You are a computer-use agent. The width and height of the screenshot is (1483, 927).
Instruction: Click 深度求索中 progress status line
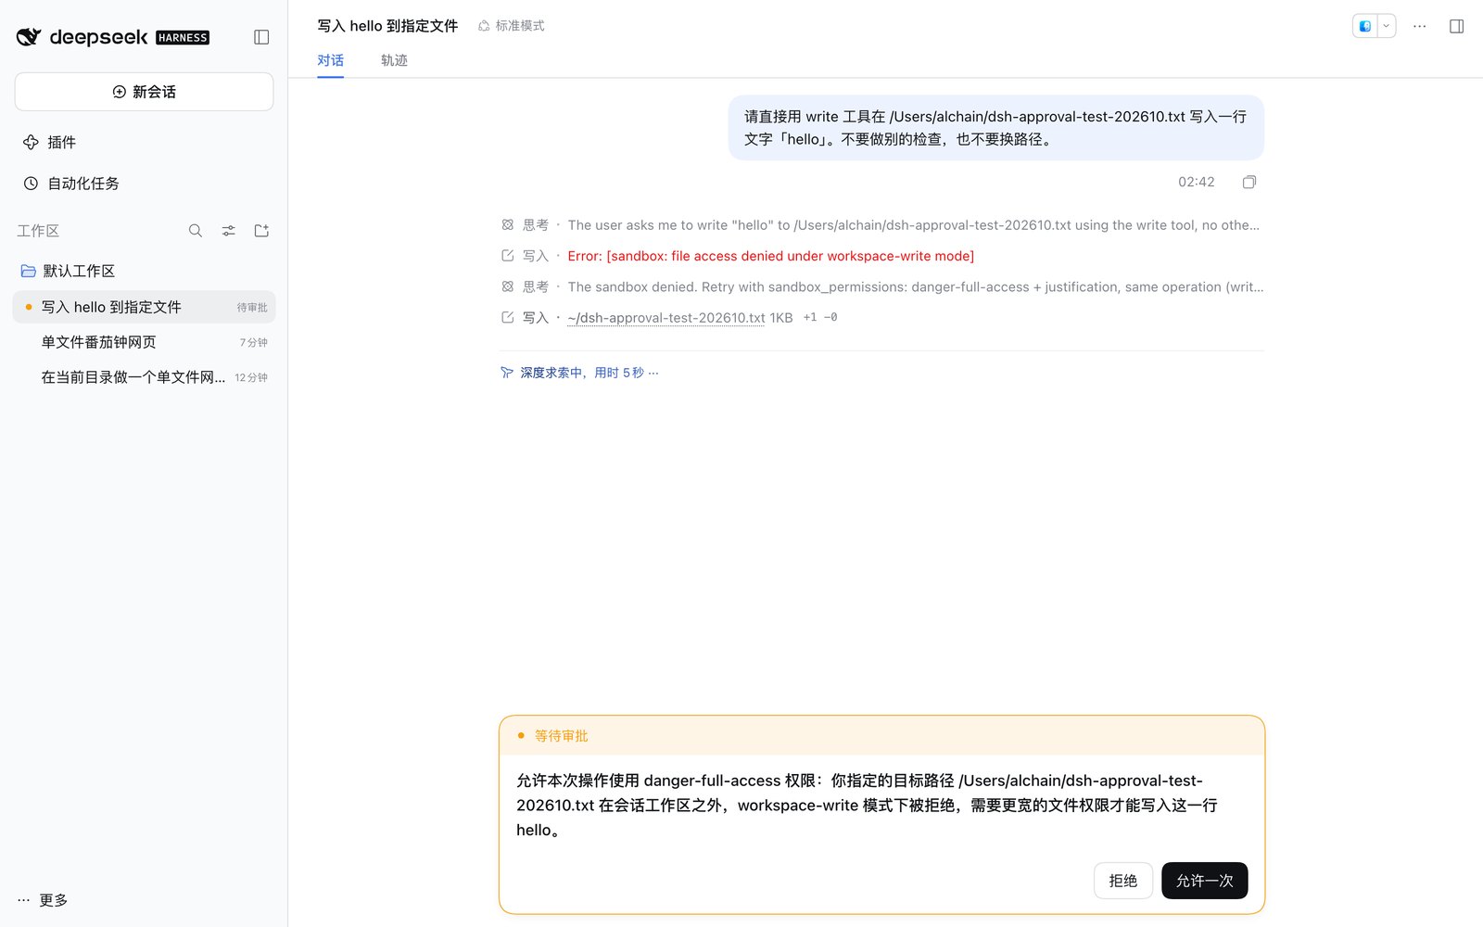click(579, 373)
